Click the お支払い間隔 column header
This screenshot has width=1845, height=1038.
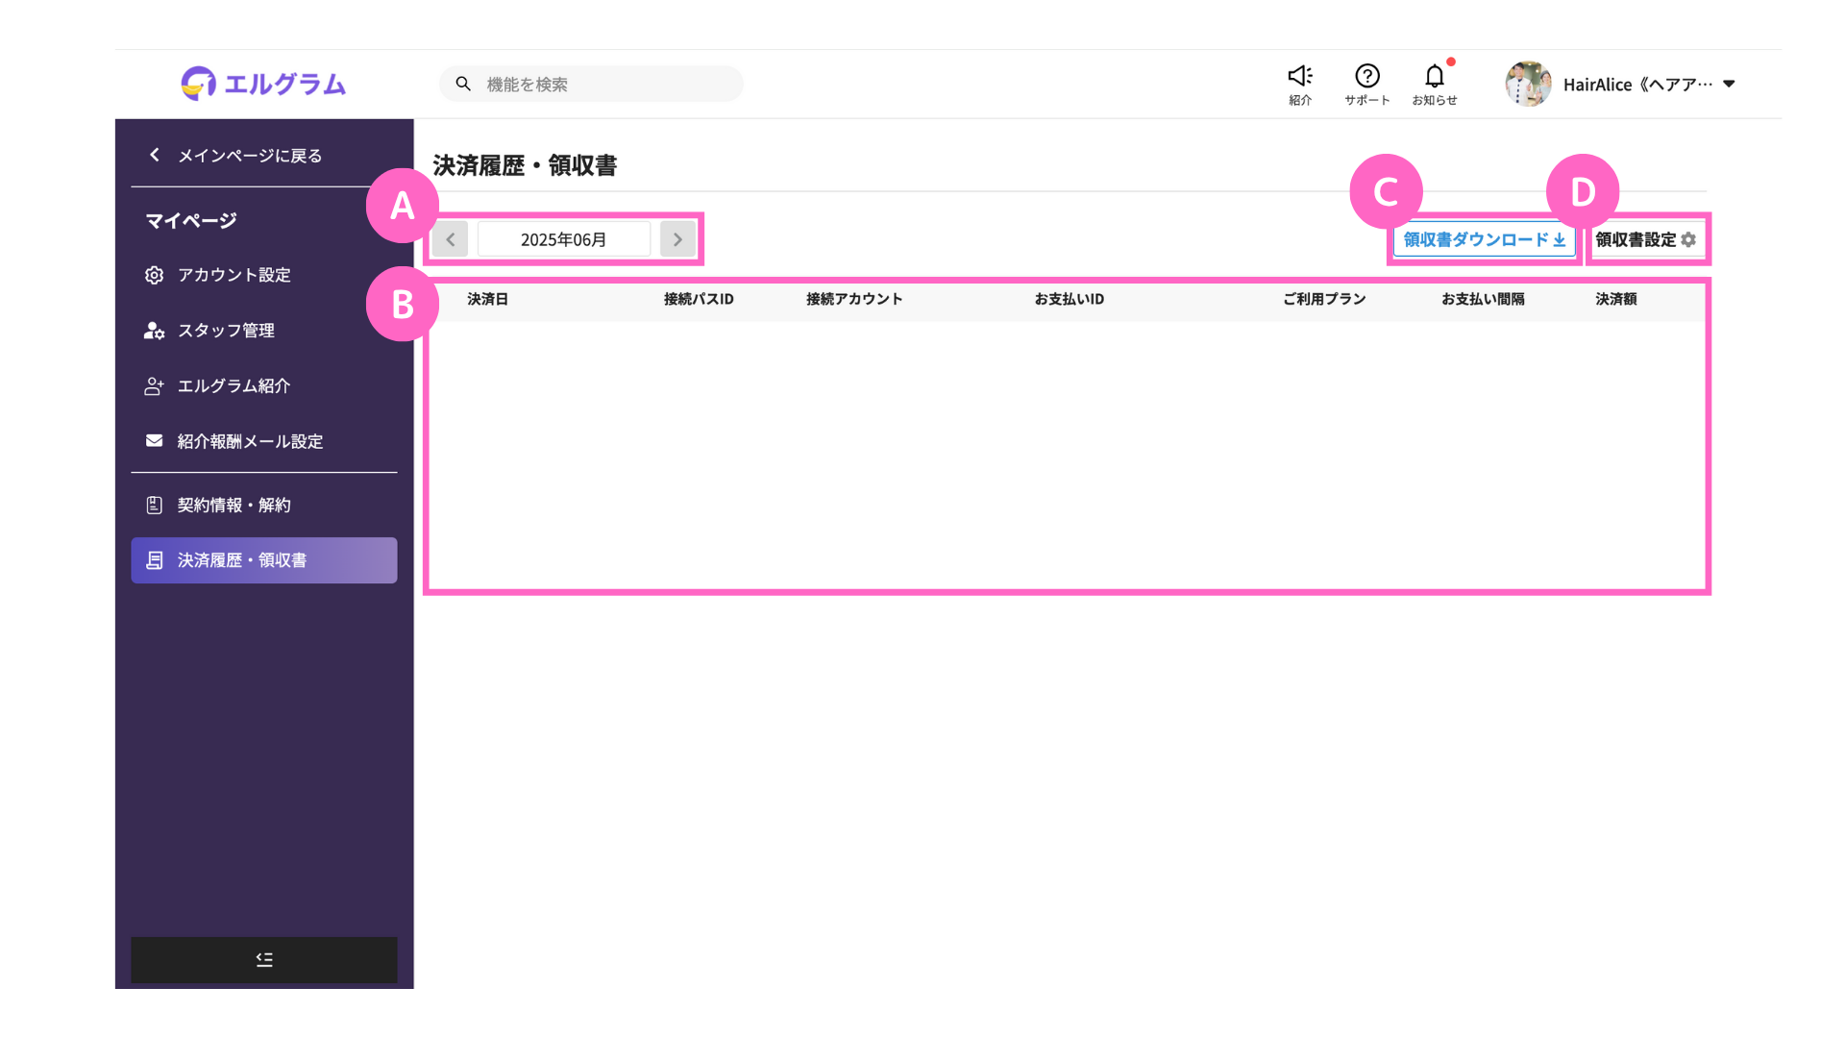(x=1483, y=299)
